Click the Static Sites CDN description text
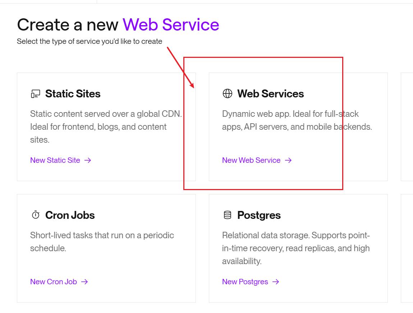 pos(106,127)
